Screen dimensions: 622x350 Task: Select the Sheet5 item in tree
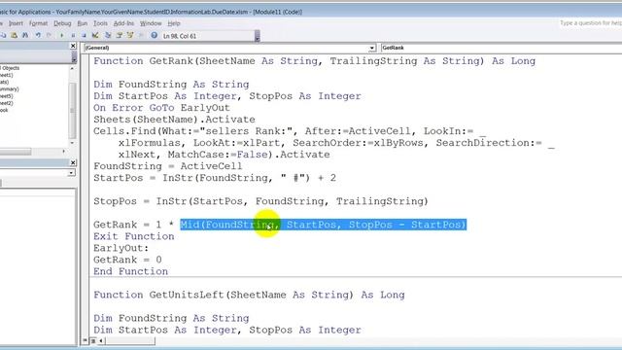pos(7,96)
